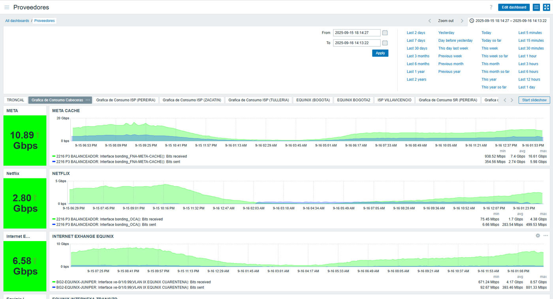Viewport: 553px width, 299px height.
Task: Enter kiosk fullscreen mode
Action: pos(546,7)
